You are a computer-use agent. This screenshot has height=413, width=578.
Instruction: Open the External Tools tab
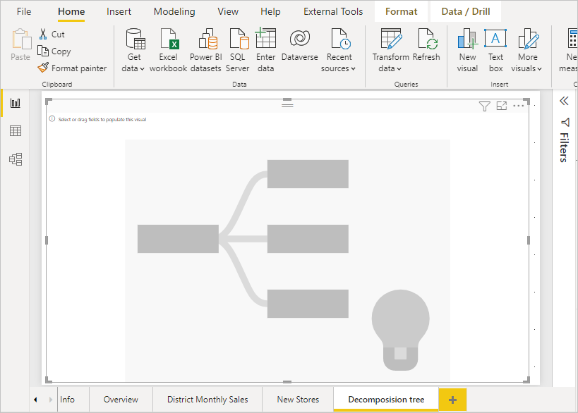[333, 11]
